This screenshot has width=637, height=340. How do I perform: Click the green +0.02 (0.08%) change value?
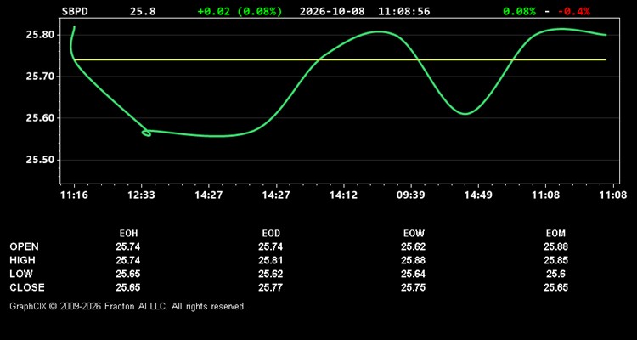tap(240, 11)
